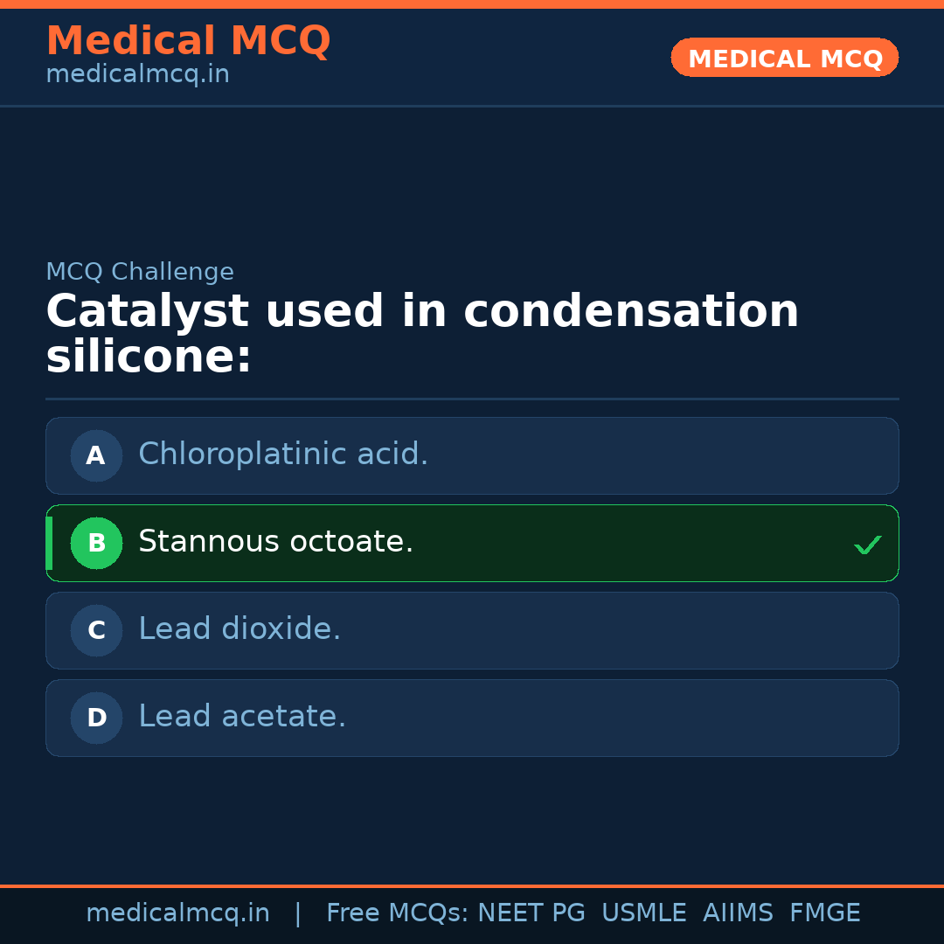Select the letter C circle badge
This screenshot has width=944, height=944.
point(96,630)
